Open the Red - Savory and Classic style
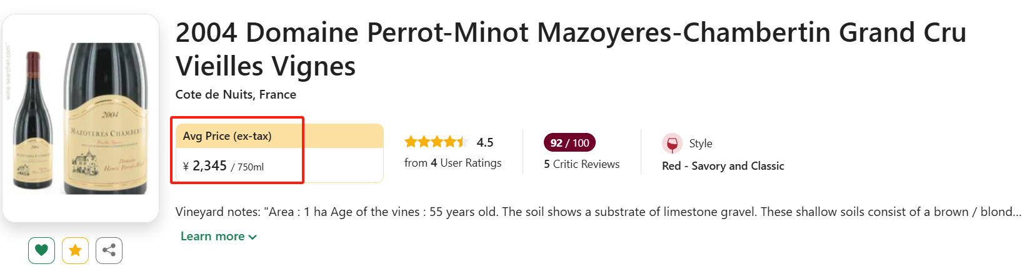The height and width of the screenshot is (274, 1022). (723, 166)
